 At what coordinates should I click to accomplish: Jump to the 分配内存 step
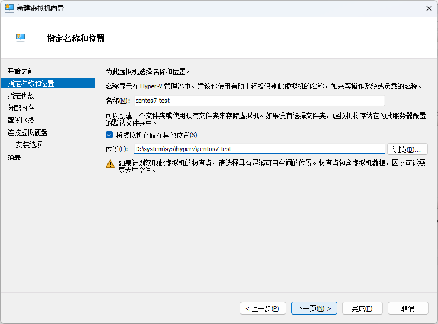21,108
